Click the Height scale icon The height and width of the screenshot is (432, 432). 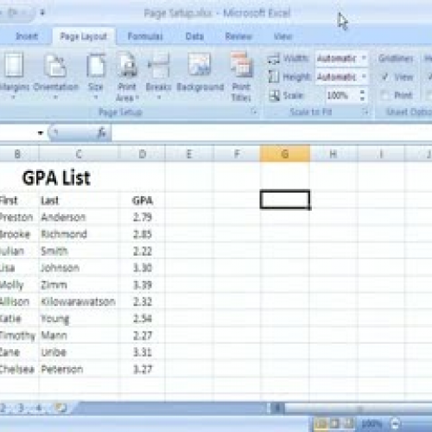tap(274, 77)
